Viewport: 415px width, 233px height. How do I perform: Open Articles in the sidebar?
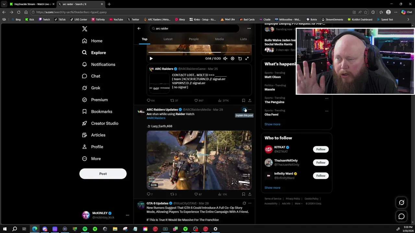tap(94, 135)
